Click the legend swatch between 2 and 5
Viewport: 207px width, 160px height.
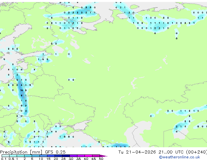click(28, 156)
